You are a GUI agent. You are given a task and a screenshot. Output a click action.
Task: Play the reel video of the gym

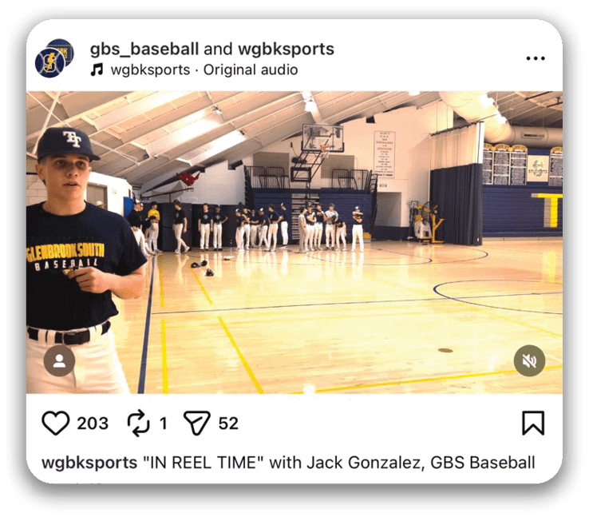(x=294, y=243)
